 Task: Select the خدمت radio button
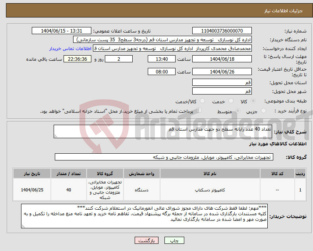point(231,101)
